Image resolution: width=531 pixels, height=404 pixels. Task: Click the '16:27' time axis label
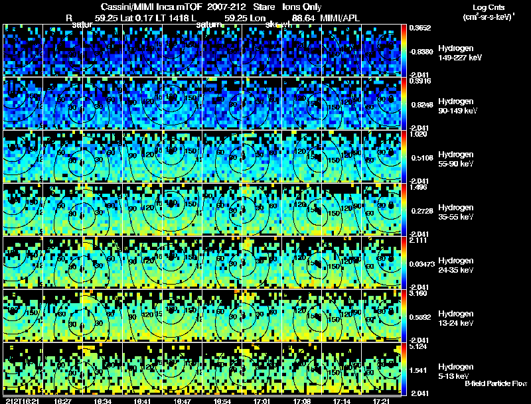(62, 401)
